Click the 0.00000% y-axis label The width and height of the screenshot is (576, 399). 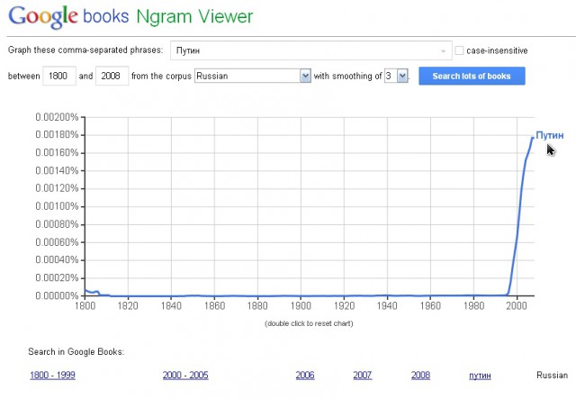tap(57, 295)
